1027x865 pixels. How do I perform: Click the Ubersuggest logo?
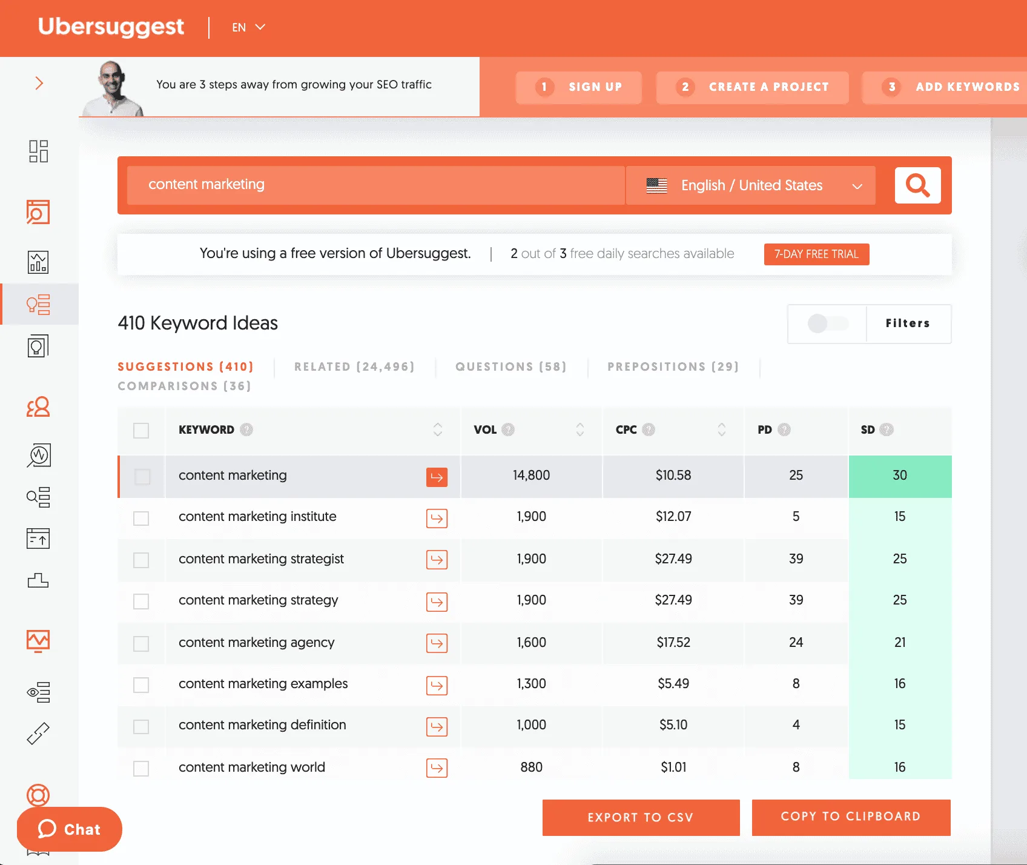(111, 27)
